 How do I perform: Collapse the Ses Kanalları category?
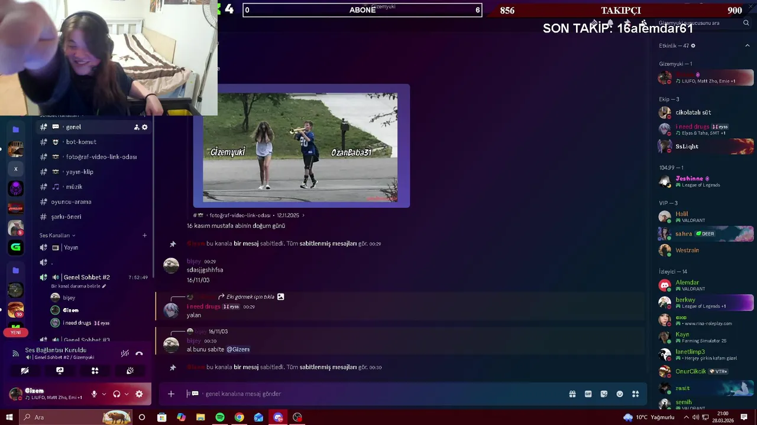click(57, 236)
